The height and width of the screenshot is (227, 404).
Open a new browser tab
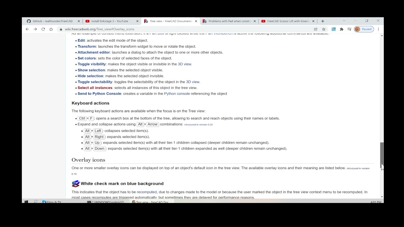pyautogui.click(x=323, y=21)
